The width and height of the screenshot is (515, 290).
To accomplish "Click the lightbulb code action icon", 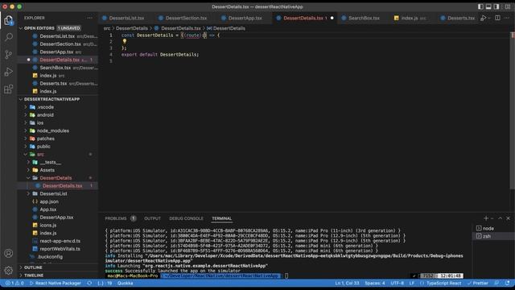I will tap(124, 41).
